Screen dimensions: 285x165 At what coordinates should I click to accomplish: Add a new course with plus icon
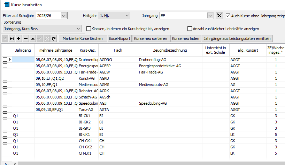[x=18, y=38]
